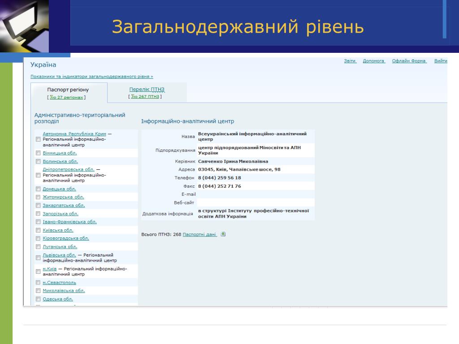Tick the м.Київ checkbox
Image resolution: width=459 pixels, height=344 pixels.
38,271
